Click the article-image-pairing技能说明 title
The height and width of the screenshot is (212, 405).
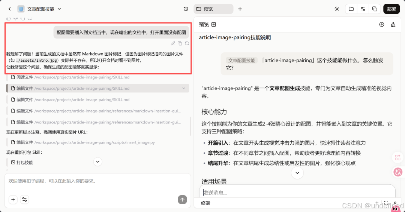tap(235, 38)
